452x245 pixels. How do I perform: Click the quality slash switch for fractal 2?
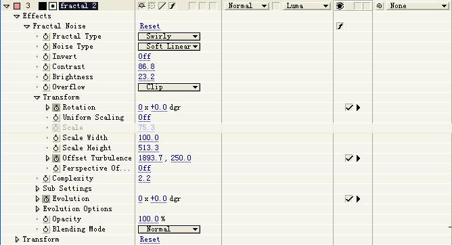point(162,6)
